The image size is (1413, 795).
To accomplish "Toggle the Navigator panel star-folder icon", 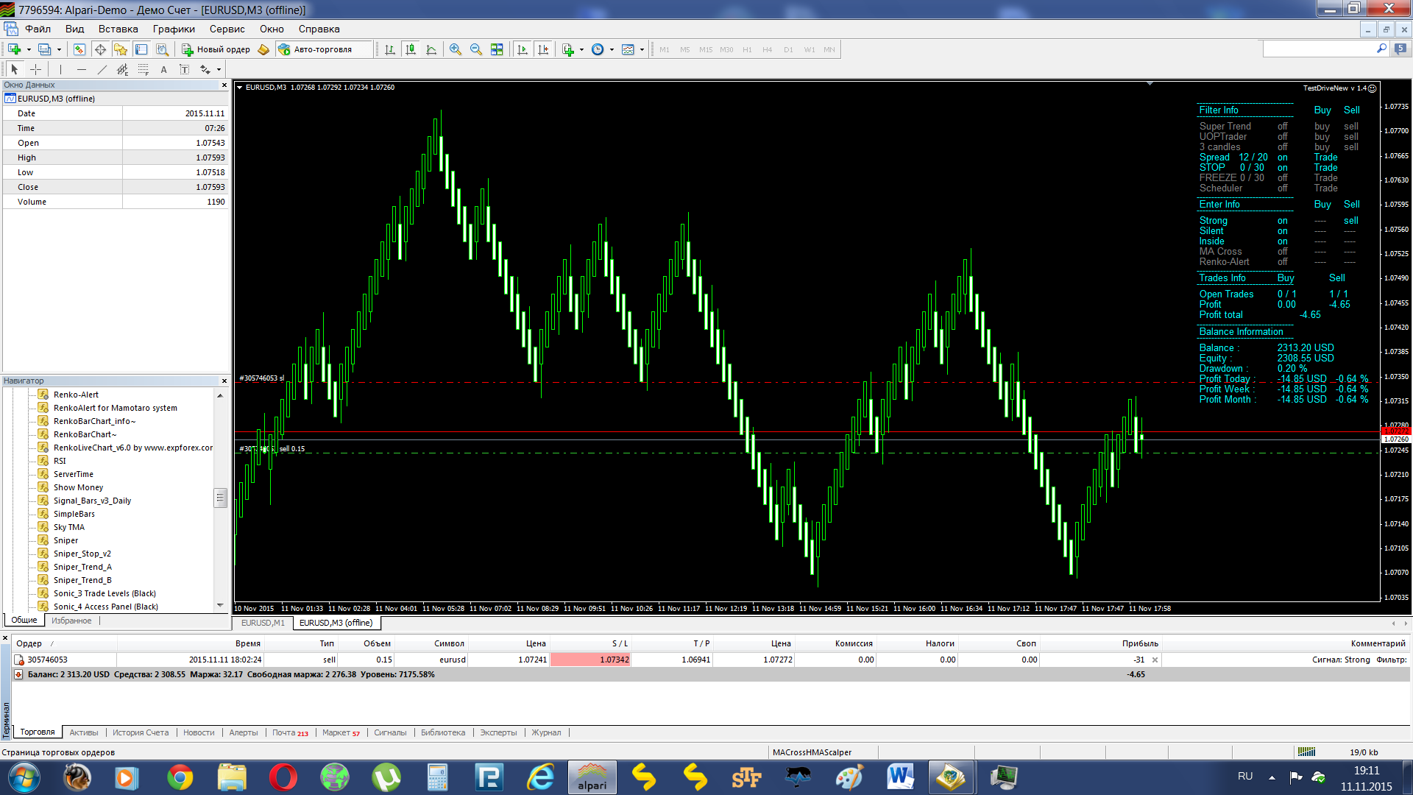I will 121,49.
